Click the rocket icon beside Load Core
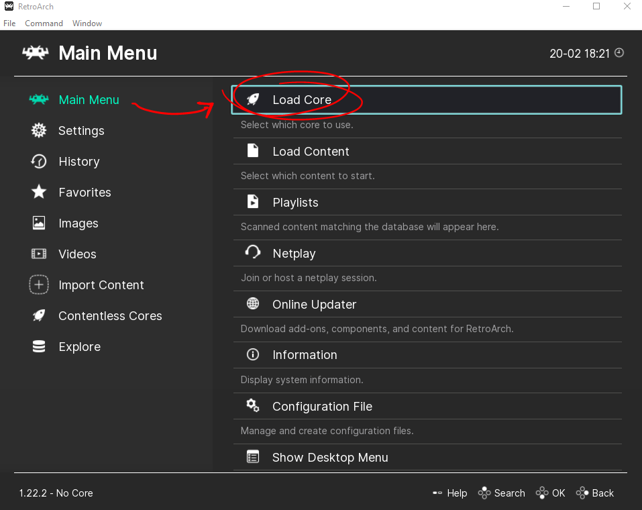Viewport: 642px width, 510px height. pyautogui.click(x=253, y=99)
